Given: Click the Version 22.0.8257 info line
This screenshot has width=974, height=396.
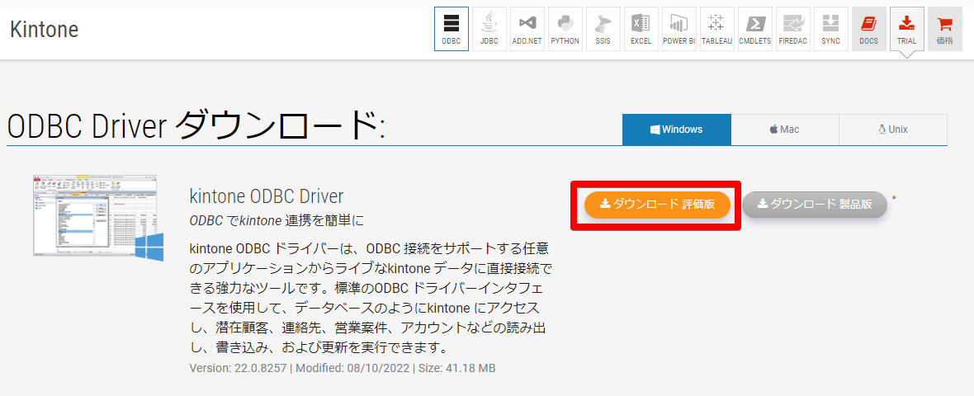Looking at the screenshot, I should (x=343, y=368).
